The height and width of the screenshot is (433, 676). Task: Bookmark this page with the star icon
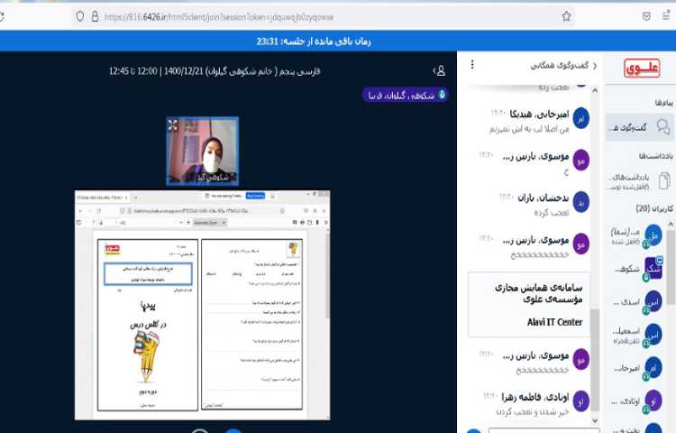pyautogui.click(x=566, y=16)
